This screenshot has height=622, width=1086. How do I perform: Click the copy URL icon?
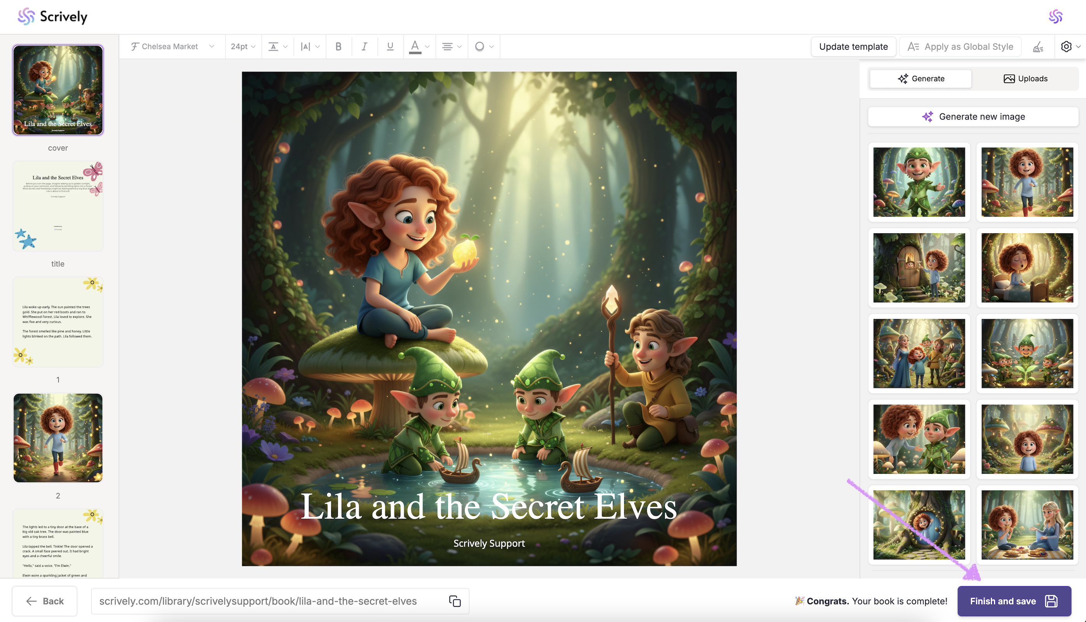coord(454,601)
